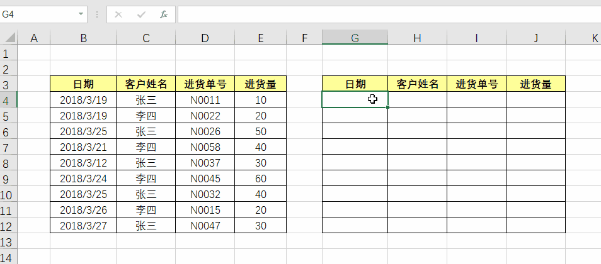Image resolution: width=601 pixels, height=264 pixels.
Task: Select the cell containing N0058
Action: pos(205,147)
